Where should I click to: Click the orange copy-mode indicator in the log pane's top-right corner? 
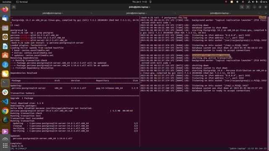pos(262,18)
